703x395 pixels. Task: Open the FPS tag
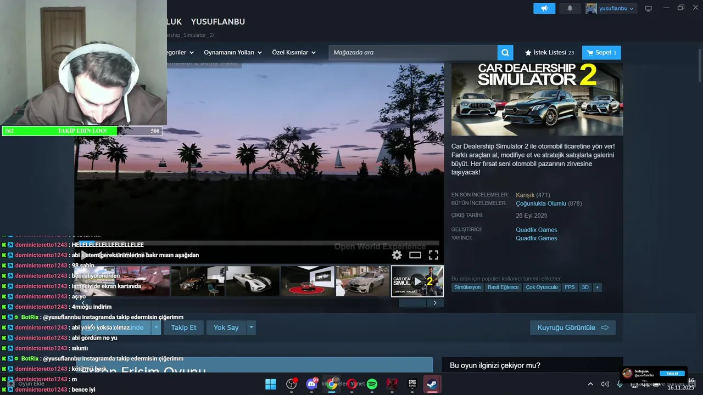[570, 287]
